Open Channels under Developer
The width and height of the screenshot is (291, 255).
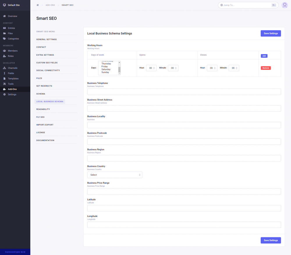click(12, 68)
